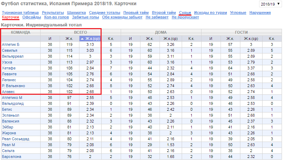Open team Вальядолид
Screen dimensions: 283x160
pyautogui.click(x=13, y=104)
